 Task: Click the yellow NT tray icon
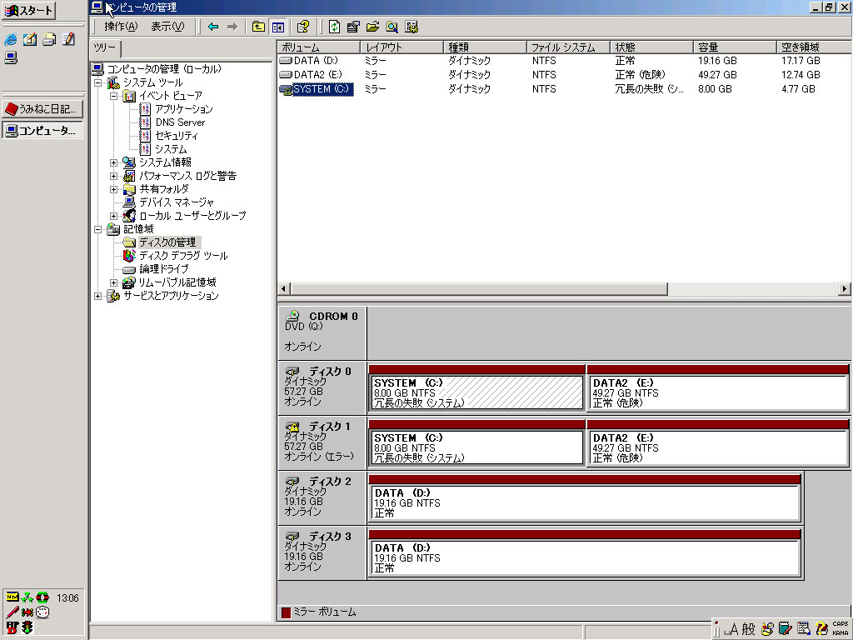[x=12, y=597]
